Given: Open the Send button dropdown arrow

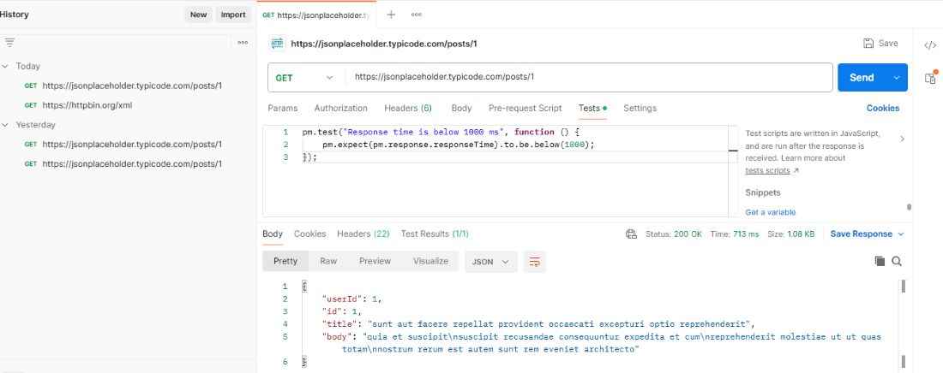Looking at the screenshot, I should (897, 78).
